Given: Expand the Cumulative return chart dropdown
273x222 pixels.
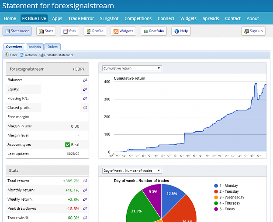Looking at the screenshot, I should 132,68.
